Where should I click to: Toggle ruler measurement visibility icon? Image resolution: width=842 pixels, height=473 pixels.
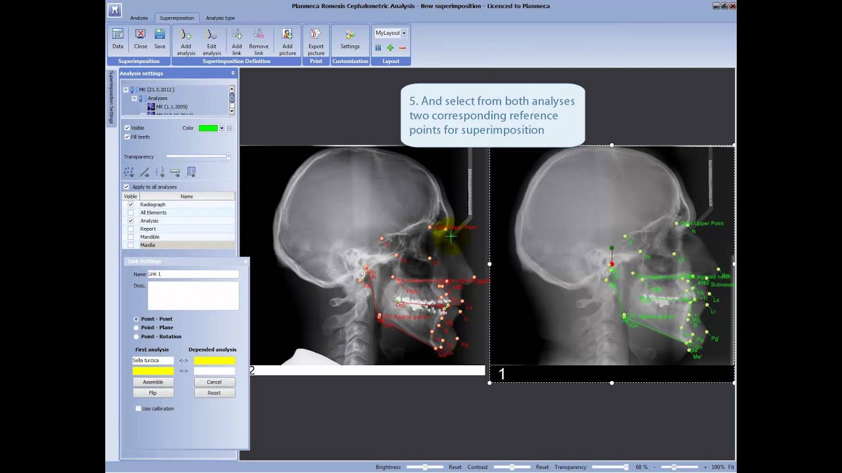point(175,172)
